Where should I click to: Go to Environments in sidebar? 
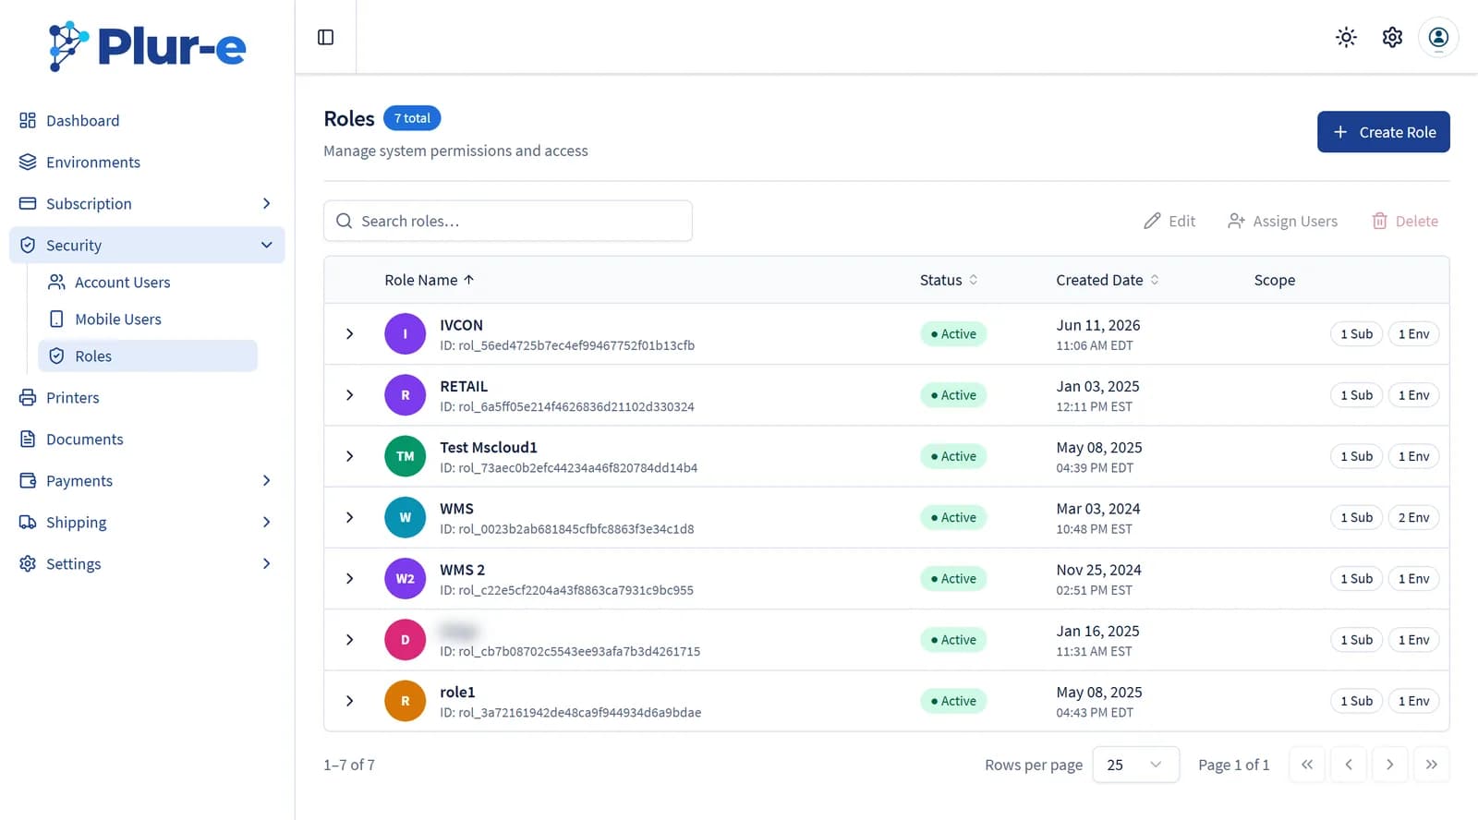coord(147,162)
